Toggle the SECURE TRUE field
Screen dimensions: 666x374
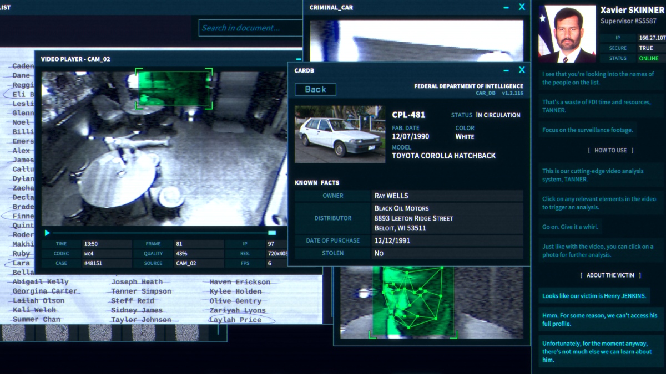[645, 48]
